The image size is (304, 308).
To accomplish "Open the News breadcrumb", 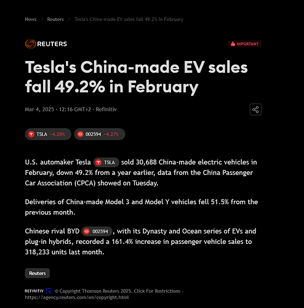I will (x=31, y=19).
